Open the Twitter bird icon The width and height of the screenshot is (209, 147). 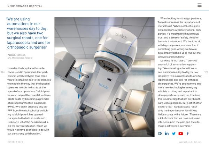pyautogui.click(x=174, y=133)
